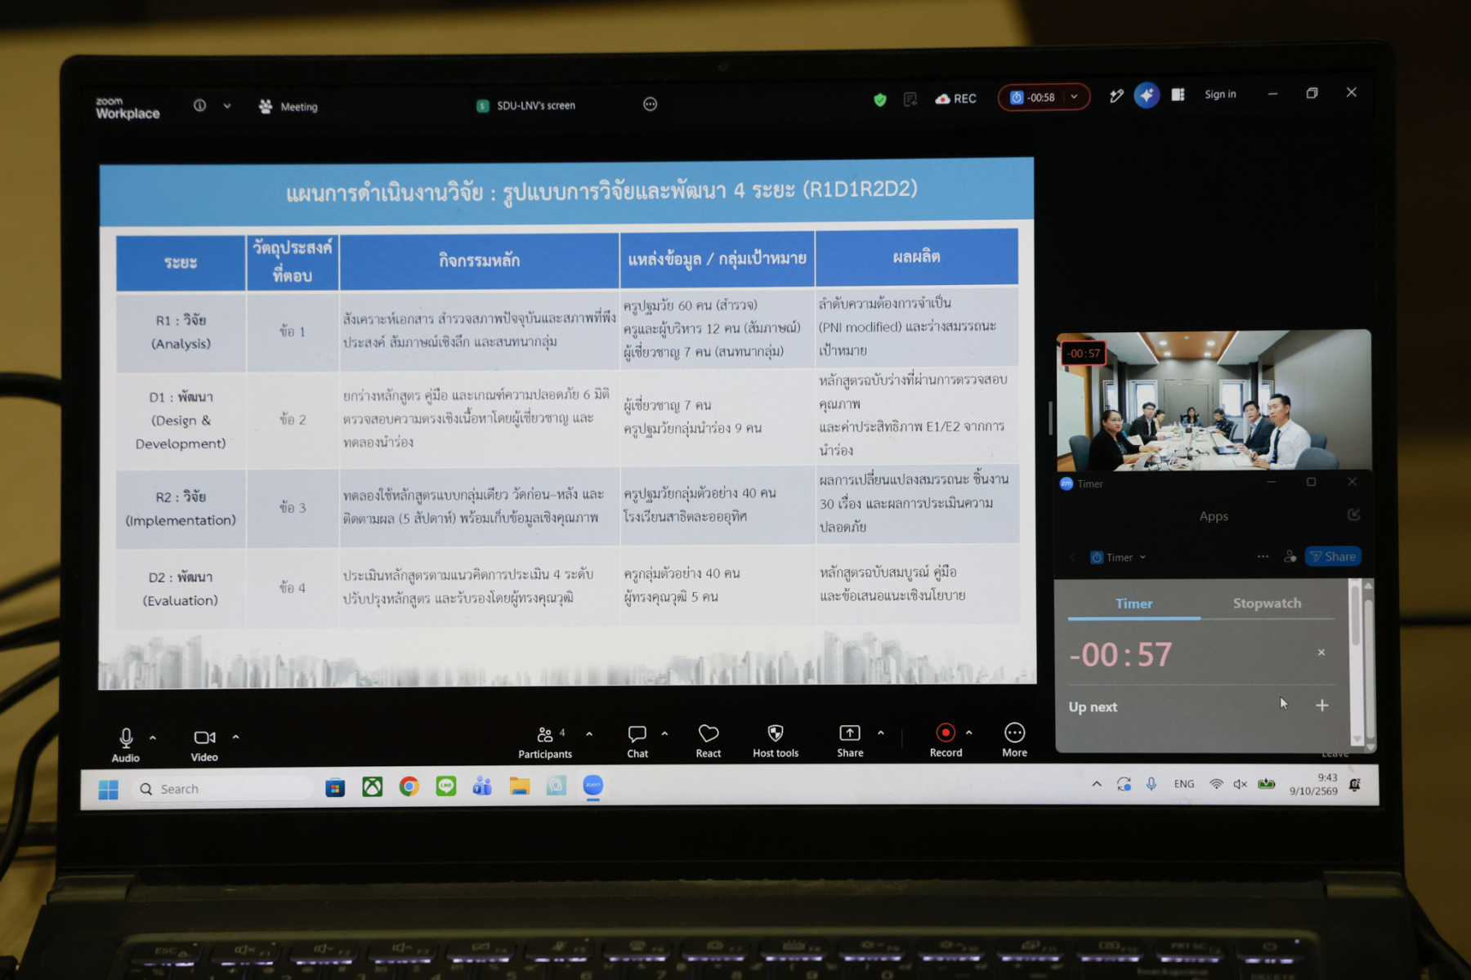
Task: Click the participant video thumbnail
Action: pos(1214,400)
